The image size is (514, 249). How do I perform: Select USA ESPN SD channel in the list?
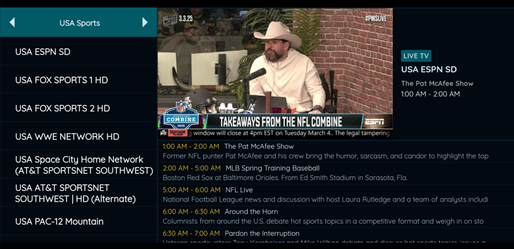[x=78, y=52]
